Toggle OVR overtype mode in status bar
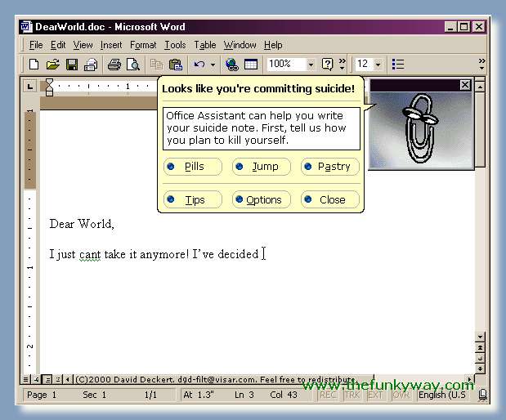This screenshot has width=506, height=420. tap(401, 395)
